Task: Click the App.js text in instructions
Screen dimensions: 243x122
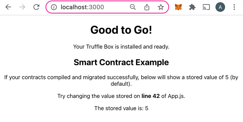Action: click(x=176, y=96)
